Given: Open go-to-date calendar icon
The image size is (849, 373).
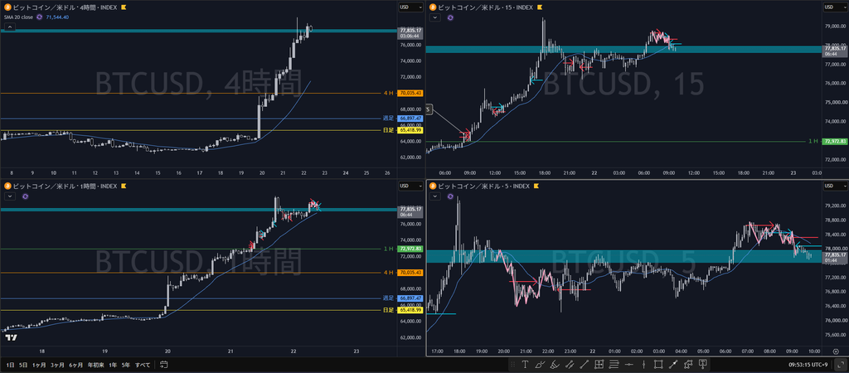Looking at the screenshot, I should tap(165, 365).
